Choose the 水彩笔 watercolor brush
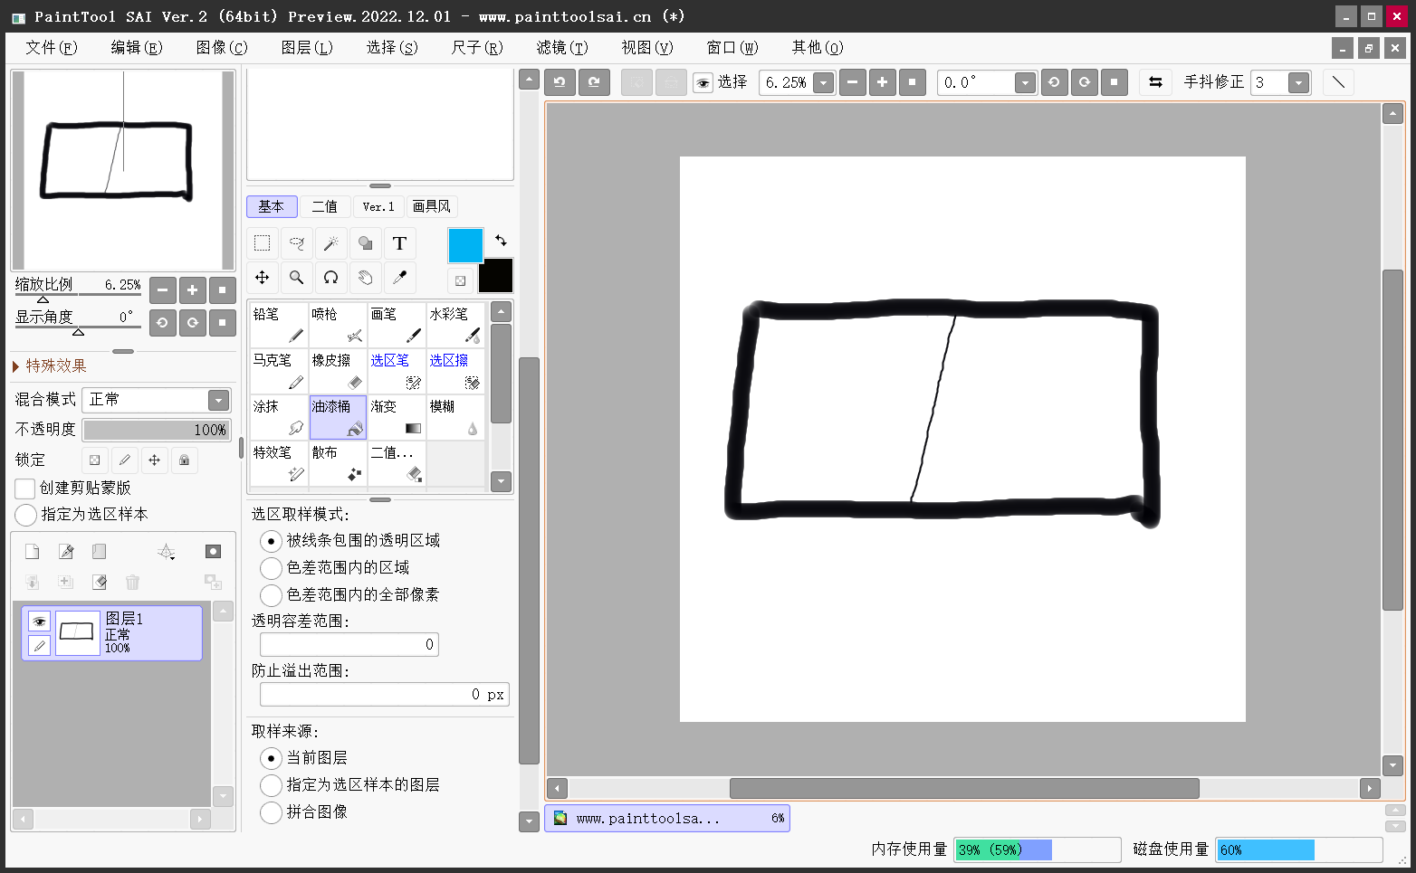 point(455,326)
